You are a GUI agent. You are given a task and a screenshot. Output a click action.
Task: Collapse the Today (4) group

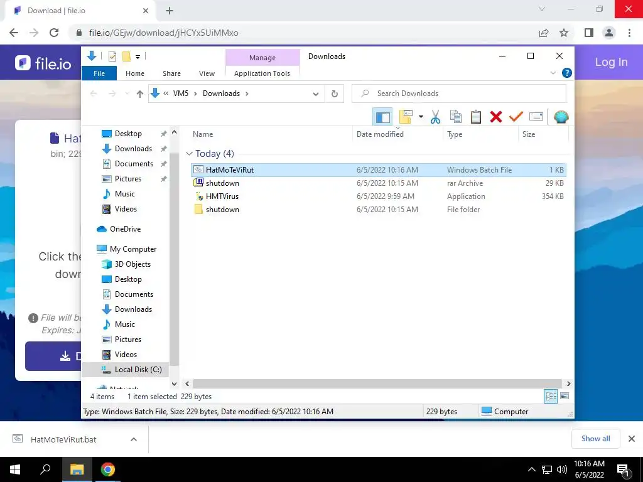[x=189, y=154]
